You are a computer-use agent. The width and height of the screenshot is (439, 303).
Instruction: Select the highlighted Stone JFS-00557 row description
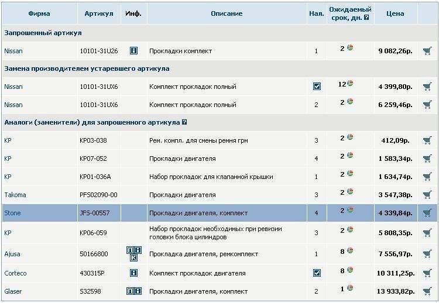pyautogui.click(x=198, y=213)
